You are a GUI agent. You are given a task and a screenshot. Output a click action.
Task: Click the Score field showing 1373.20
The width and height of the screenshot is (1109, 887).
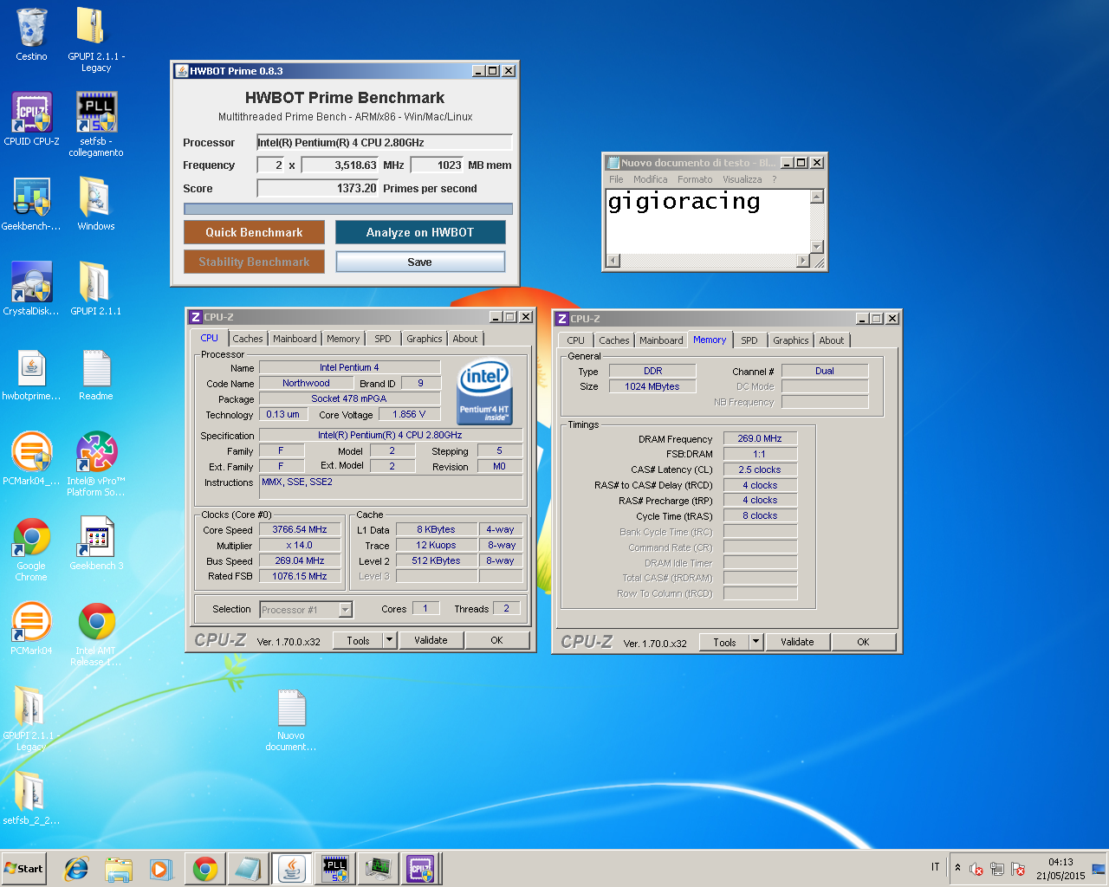coord(318,188)
